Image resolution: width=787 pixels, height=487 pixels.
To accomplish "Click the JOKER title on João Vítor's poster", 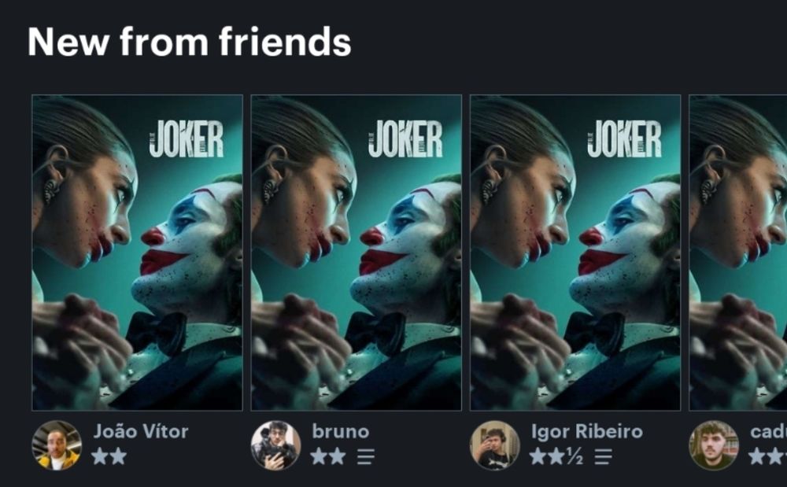I will pyautogui.click(x=187, y=139).
